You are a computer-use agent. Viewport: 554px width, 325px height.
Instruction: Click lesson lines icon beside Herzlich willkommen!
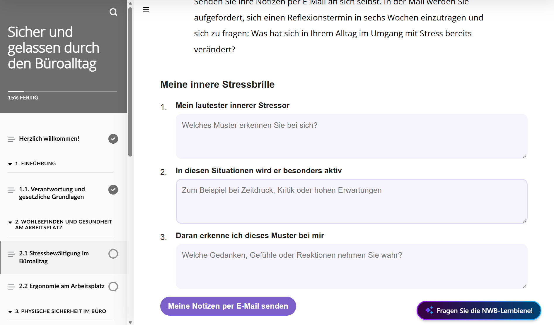pyautogui.click(x=12, y=139)
